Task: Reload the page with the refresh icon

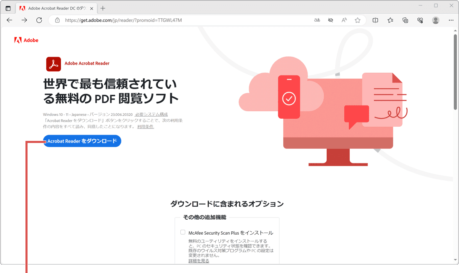Action: point(39,20)
